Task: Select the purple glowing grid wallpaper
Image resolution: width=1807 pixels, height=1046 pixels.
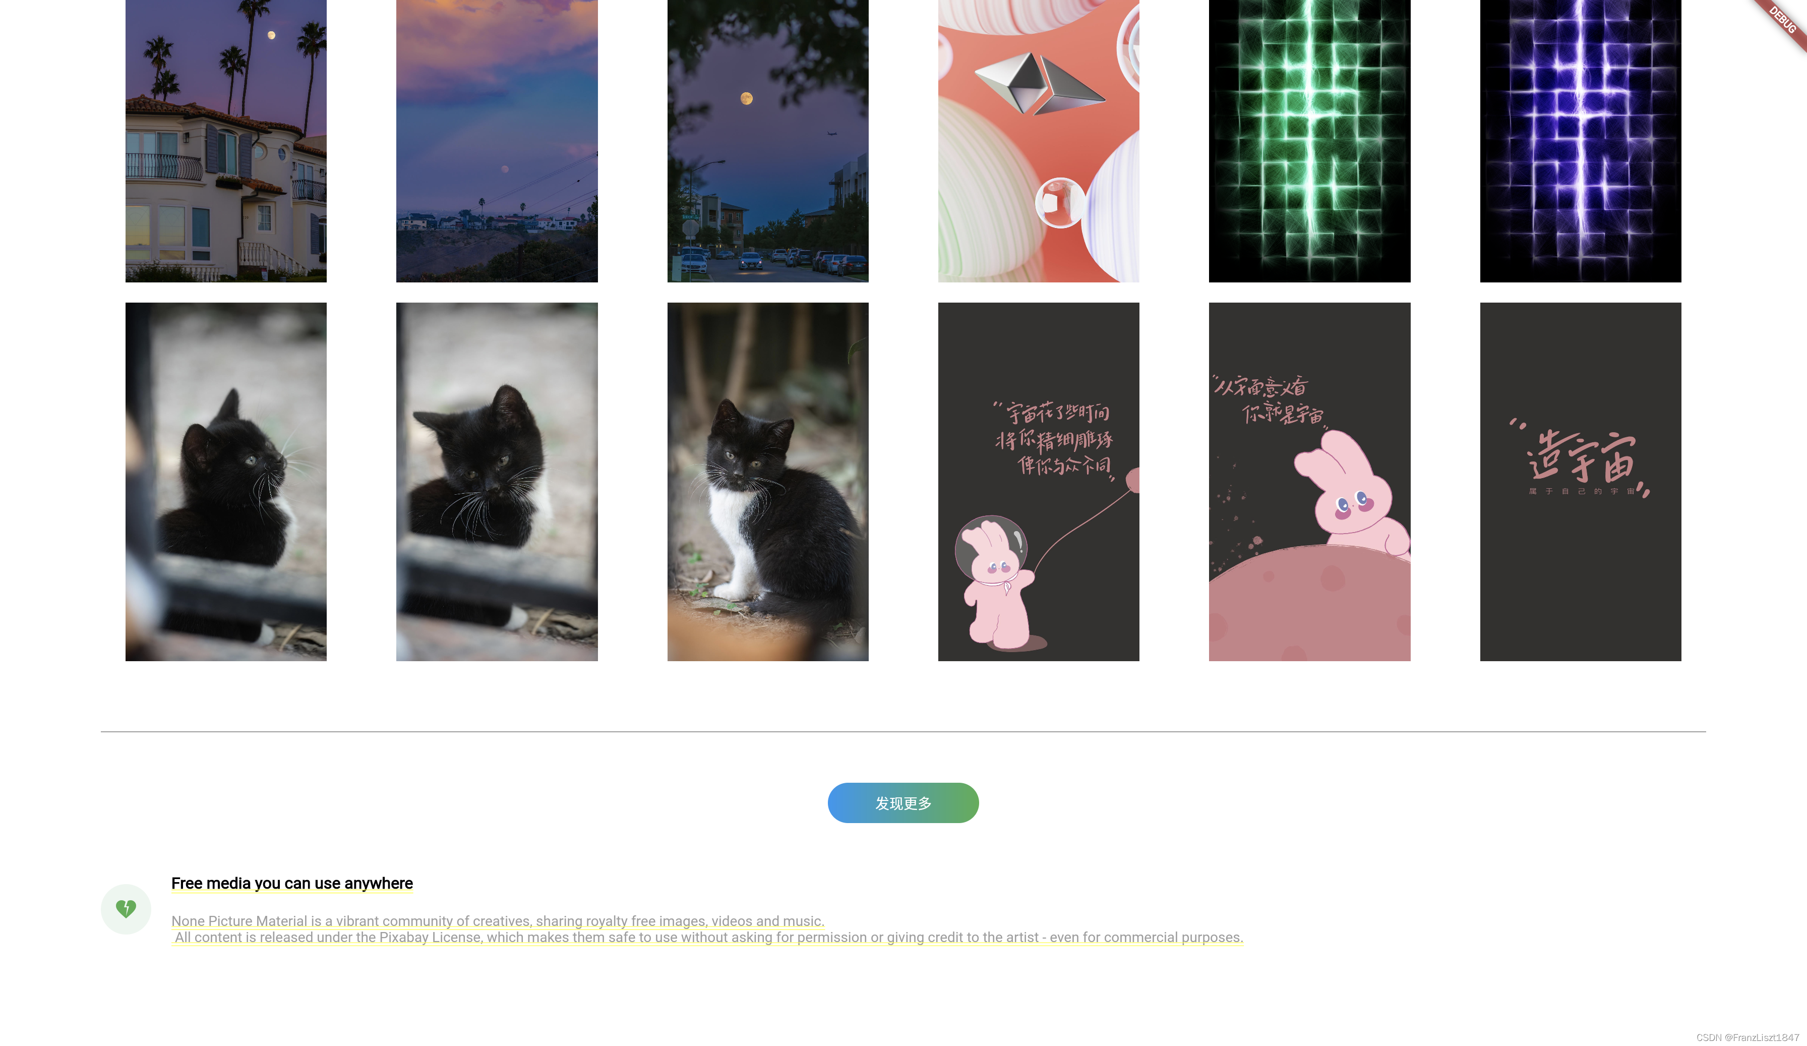Action: click(1581, 141)
